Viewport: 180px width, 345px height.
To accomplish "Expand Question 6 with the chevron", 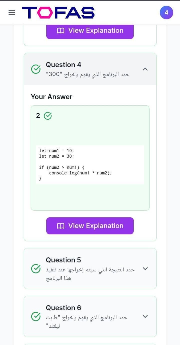I will tap(145, 316).
